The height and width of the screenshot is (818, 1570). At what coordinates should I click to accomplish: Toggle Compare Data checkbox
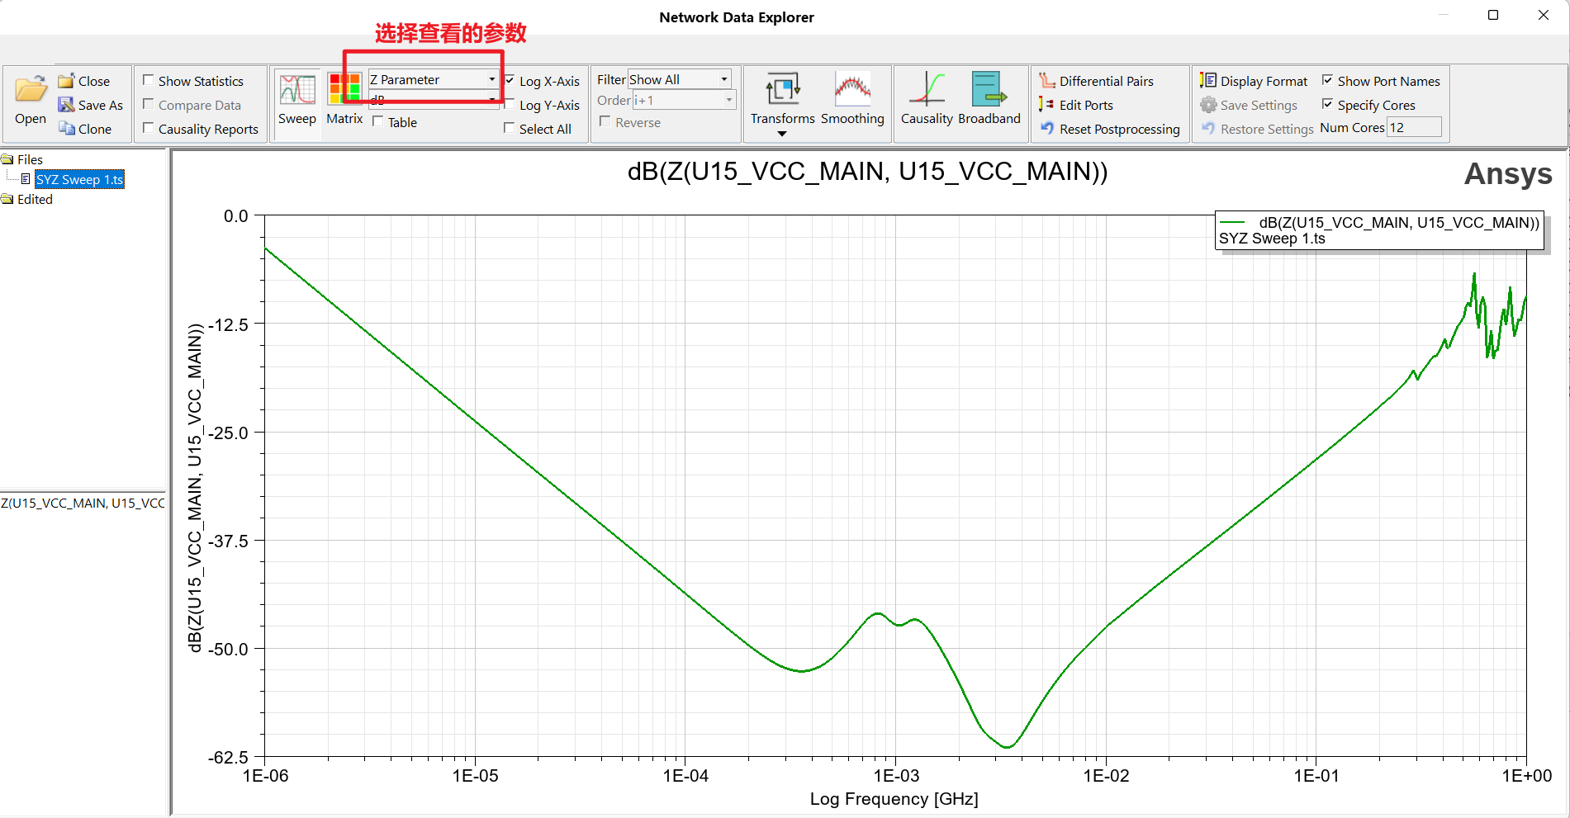click(x=149, y=104)
